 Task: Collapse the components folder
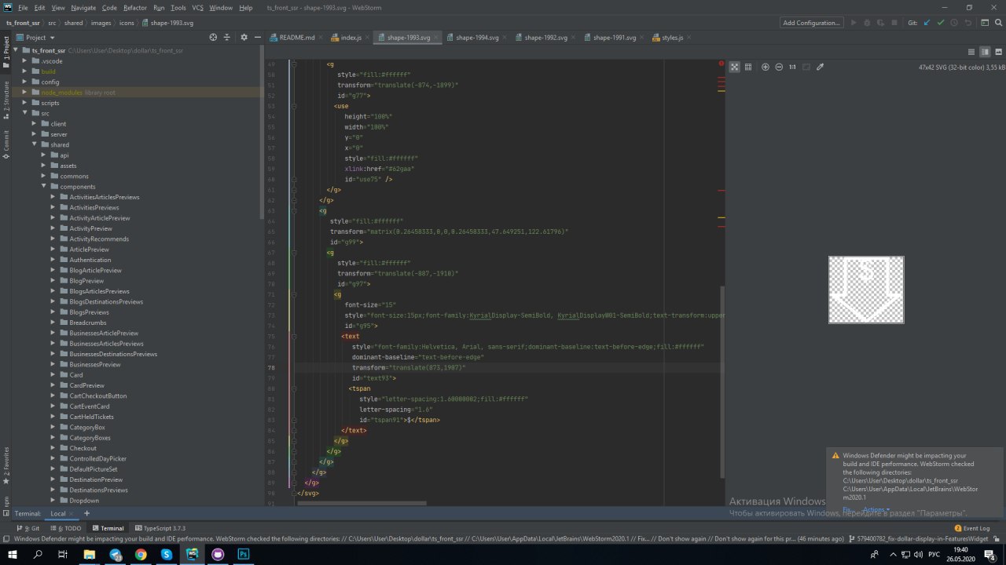44,186
